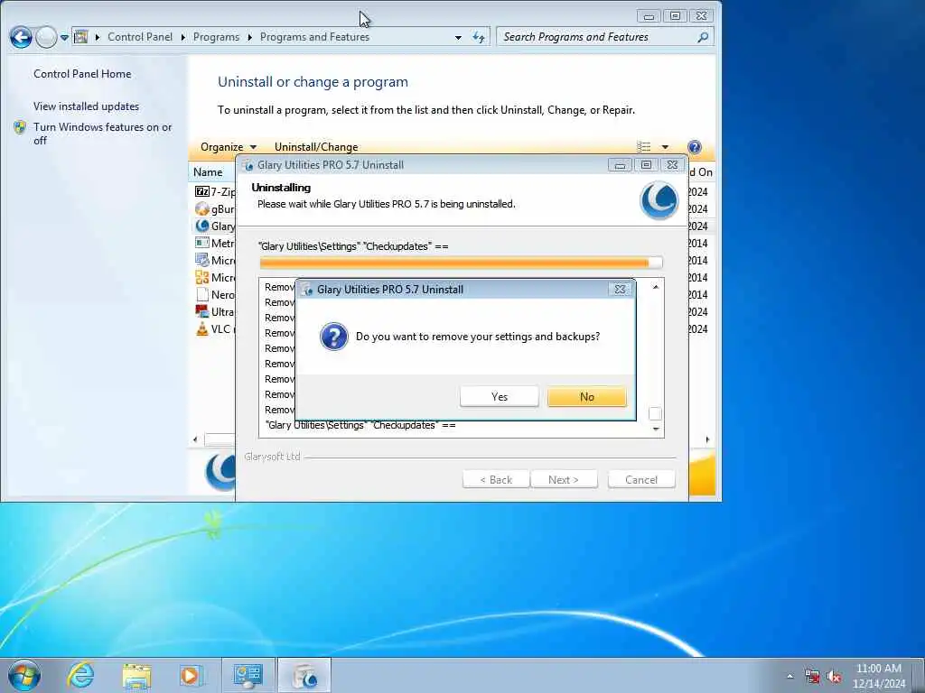Click the grayed Back button
This screenshot has height=693, width=925.
496,480
